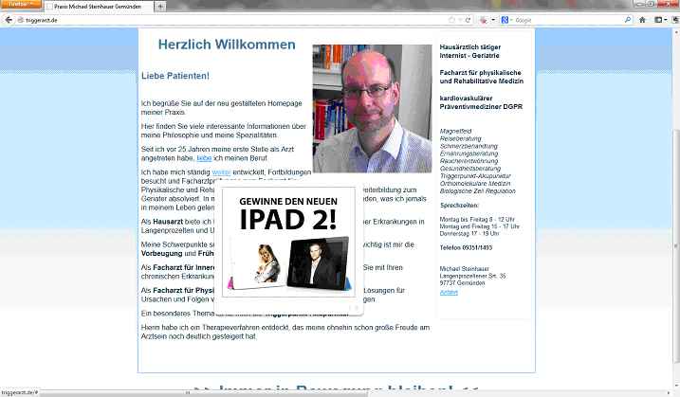The width and height of the screenshot is (680, 397).
Task: Open the Google search engine selector
Action: tap(506, 20)
